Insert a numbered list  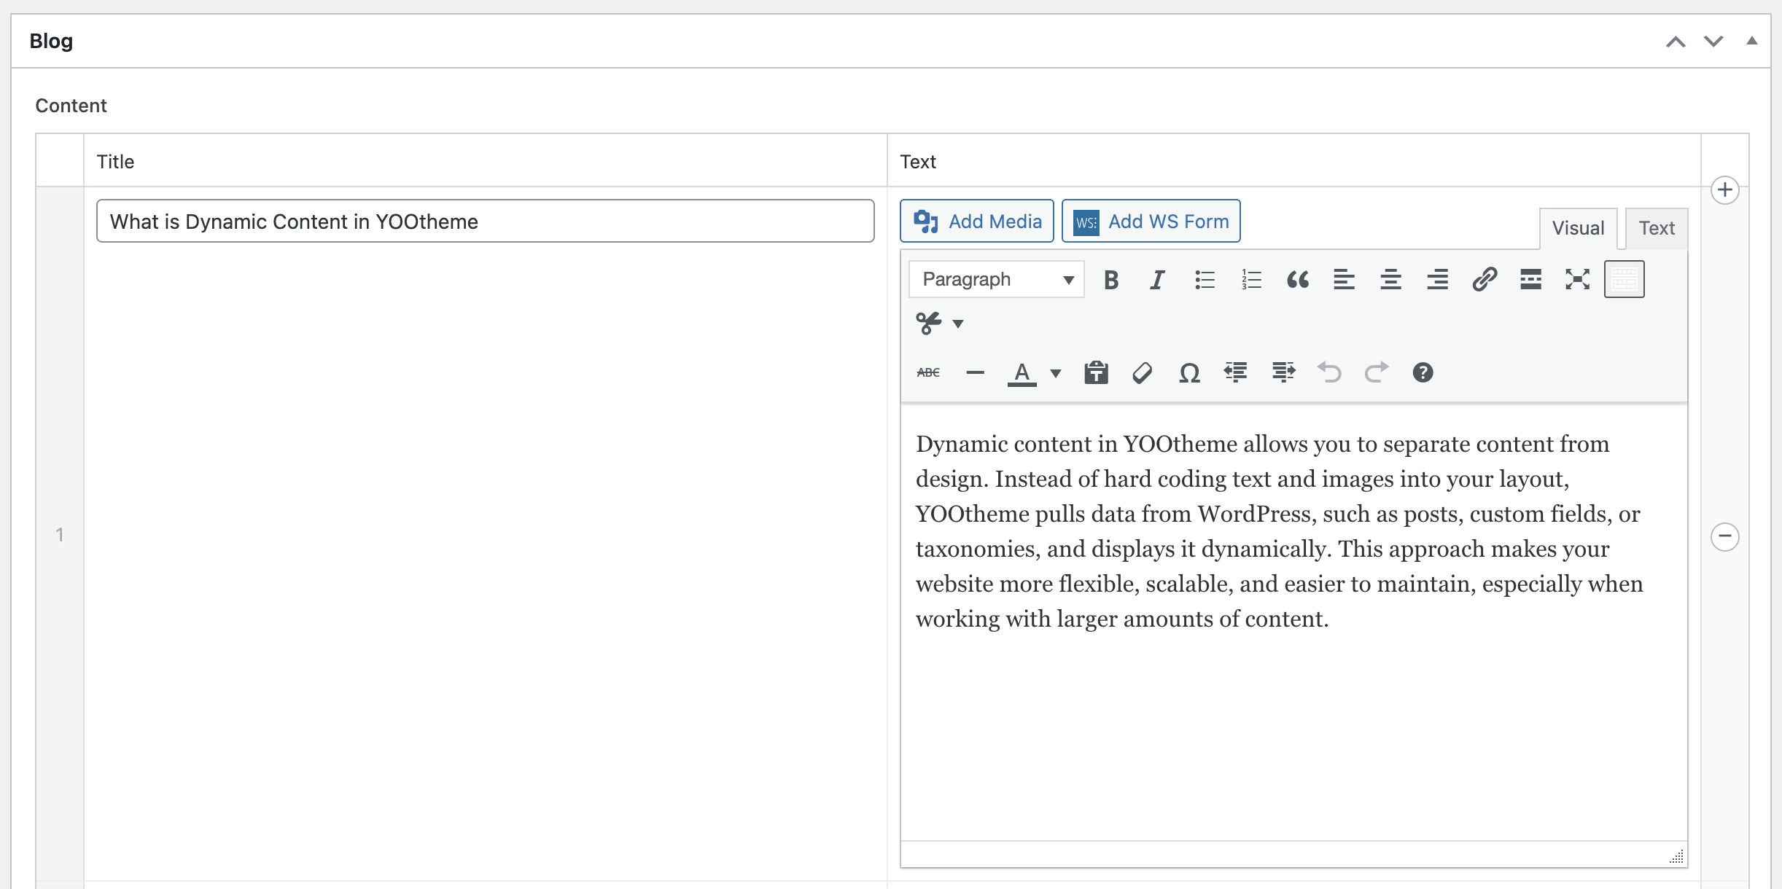[x=1251, y=280]
